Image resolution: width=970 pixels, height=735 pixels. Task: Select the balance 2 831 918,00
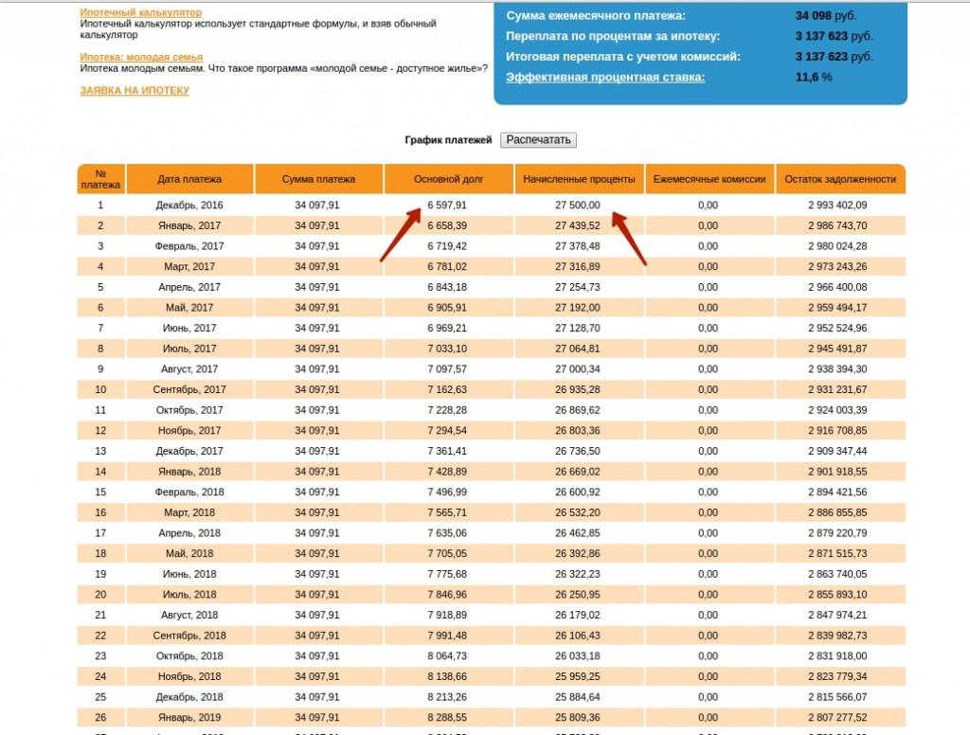tap(837, 655)
